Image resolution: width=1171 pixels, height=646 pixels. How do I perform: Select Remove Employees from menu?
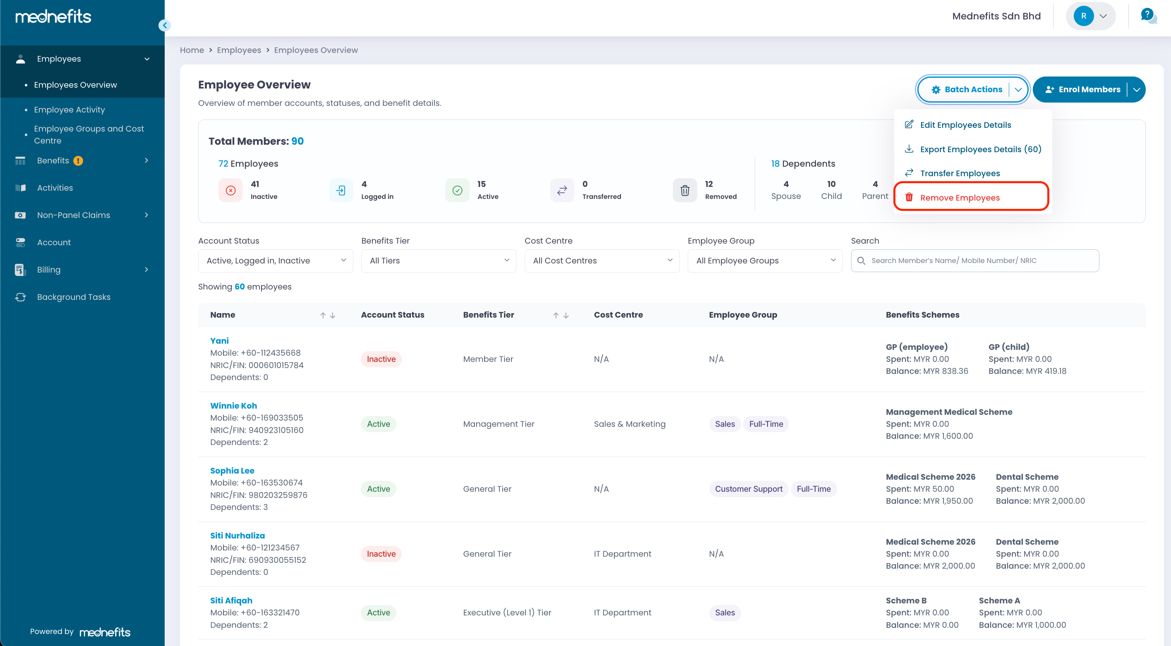(960, 198)
